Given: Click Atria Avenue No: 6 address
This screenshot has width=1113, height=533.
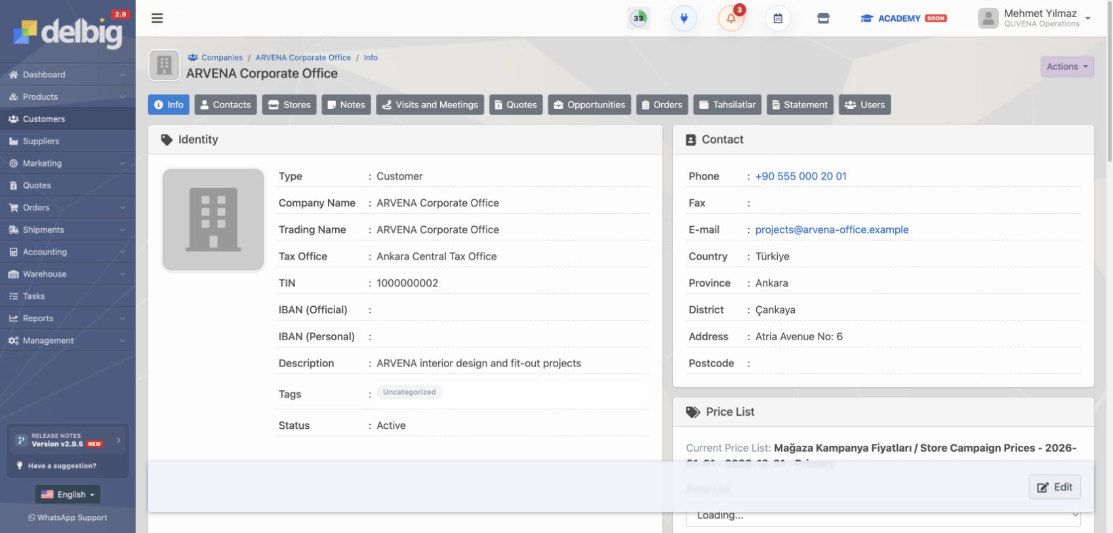Looking at the screenshot, I should (x=799, y=337).
